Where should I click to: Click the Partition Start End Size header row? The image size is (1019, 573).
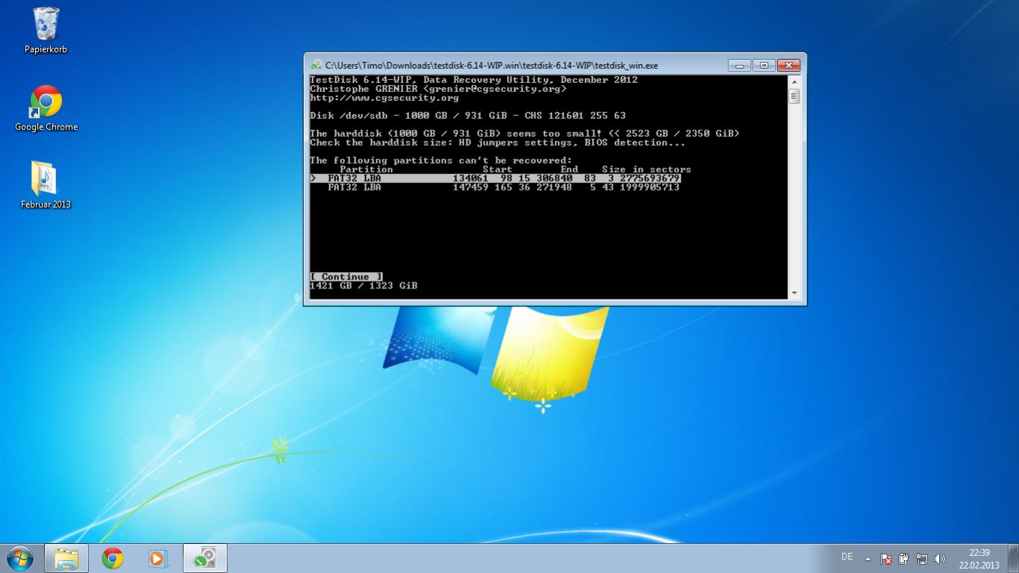pos(515,170)
